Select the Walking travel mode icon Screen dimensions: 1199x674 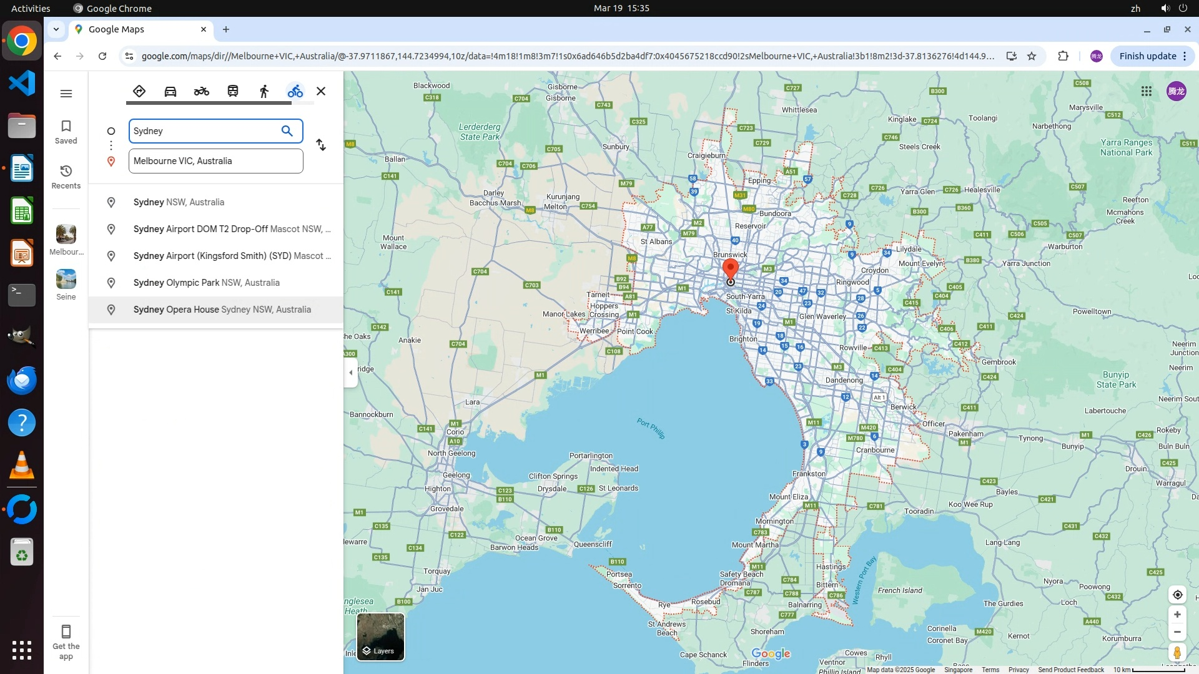coord(264,91)
